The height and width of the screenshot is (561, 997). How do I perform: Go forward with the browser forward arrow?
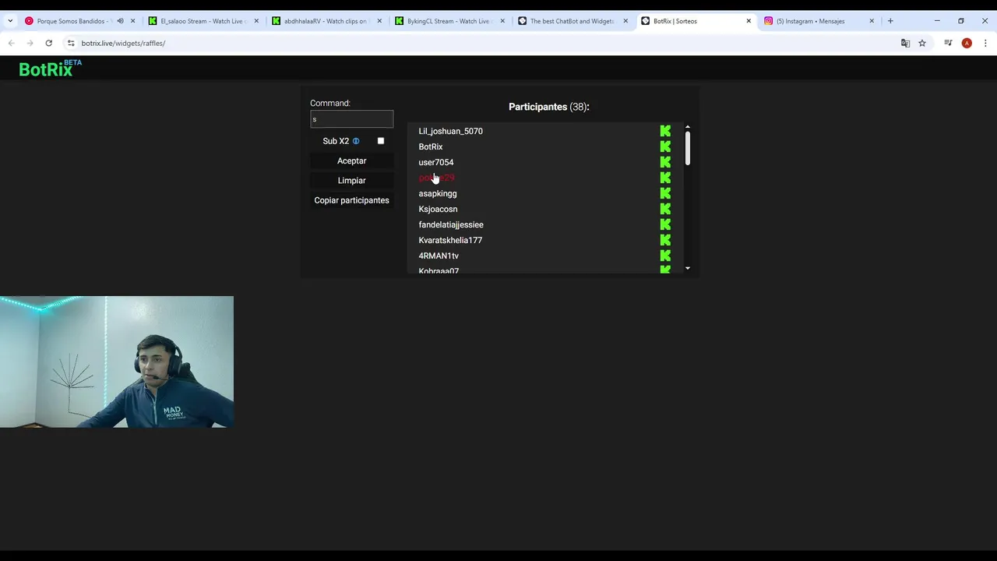(30, 43)
